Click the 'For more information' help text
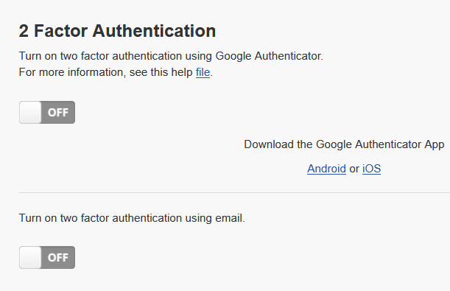The image size is (450, 291). 116,72
